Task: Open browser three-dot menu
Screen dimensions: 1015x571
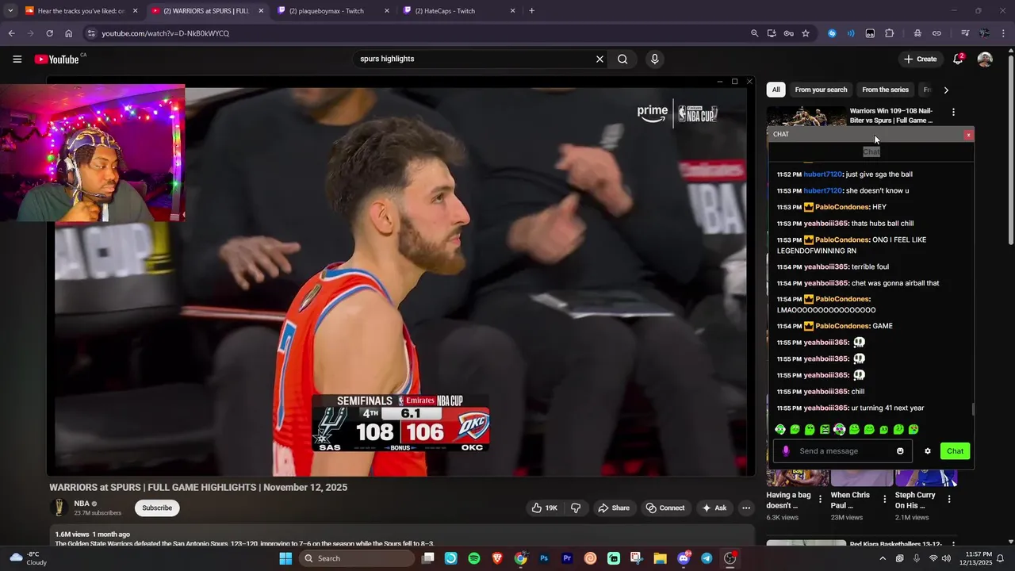Action: click(1004, 33)
